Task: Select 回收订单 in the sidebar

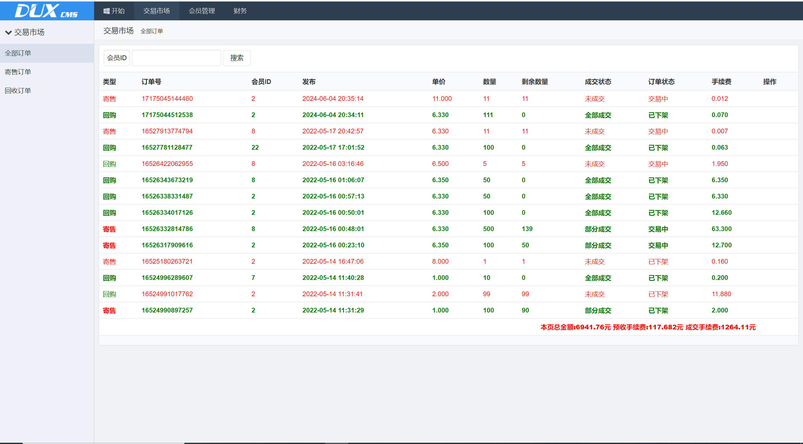Action: (18, 91)
